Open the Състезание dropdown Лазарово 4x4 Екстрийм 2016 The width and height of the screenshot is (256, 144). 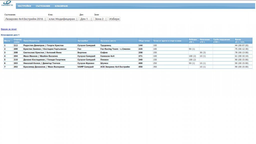click(25, 19)
